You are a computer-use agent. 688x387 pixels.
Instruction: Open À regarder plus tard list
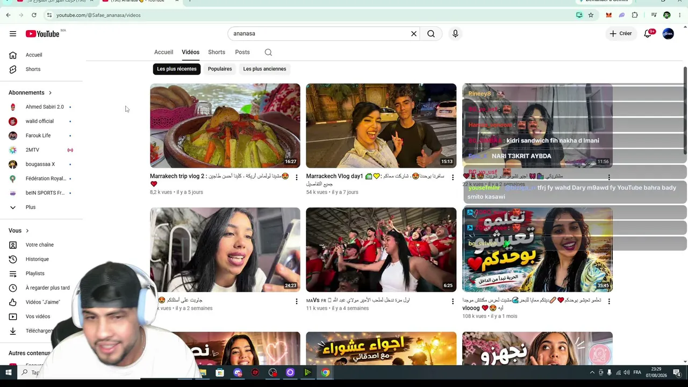(47, 288)
